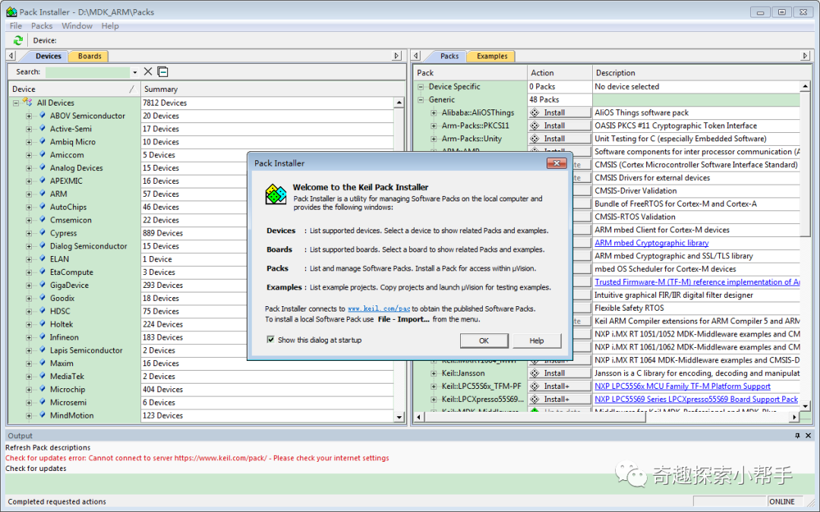The height and width of the screenshot is (512, 820).
Task: Open the Search dropdown arrow
Action: (x=135, y=72)
